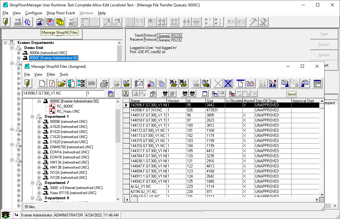Click the Size column header

coord(215,101)
